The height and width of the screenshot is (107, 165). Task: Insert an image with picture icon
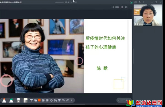[x=43, y=100]
